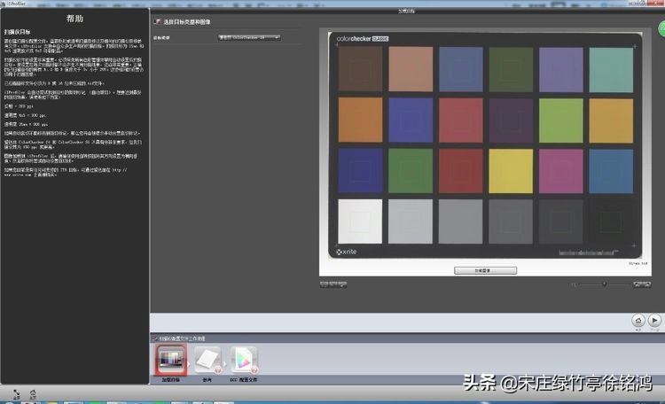This screenshot has width=665, height=404.
Task: Click the Next arrow round button
Action: pyautogui.click(x=655, y=320)
